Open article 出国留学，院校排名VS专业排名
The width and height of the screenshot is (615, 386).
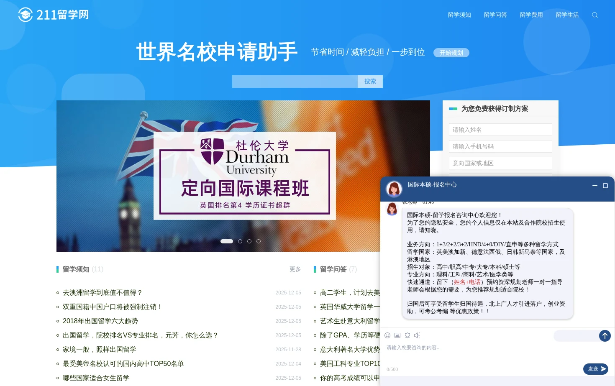(x=141, y=335)
